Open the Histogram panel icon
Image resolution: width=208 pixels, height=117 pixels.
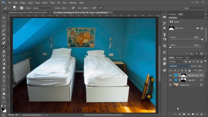click(164, 17)
